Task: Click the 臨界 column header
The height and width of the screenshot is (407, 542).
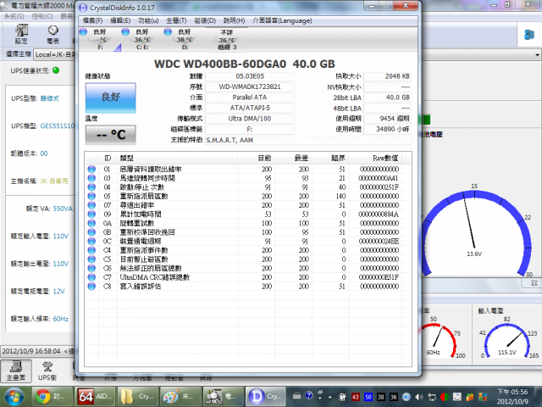Action: coord(330,159)
